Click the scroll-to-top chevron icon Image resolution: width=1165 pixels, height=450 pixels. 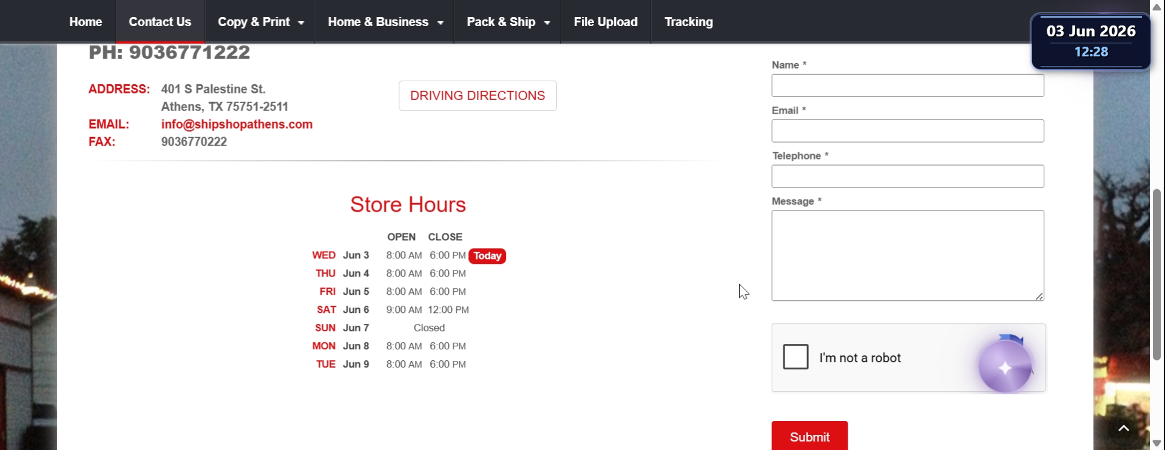point(1123,428)
